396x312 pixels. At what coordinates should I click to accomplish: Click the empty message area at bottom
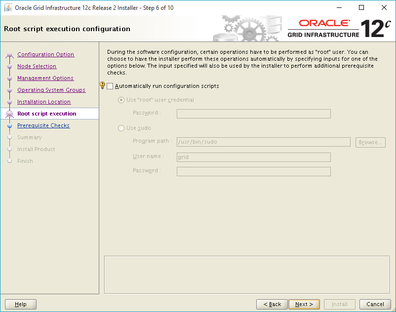click(x=247, y=275)
